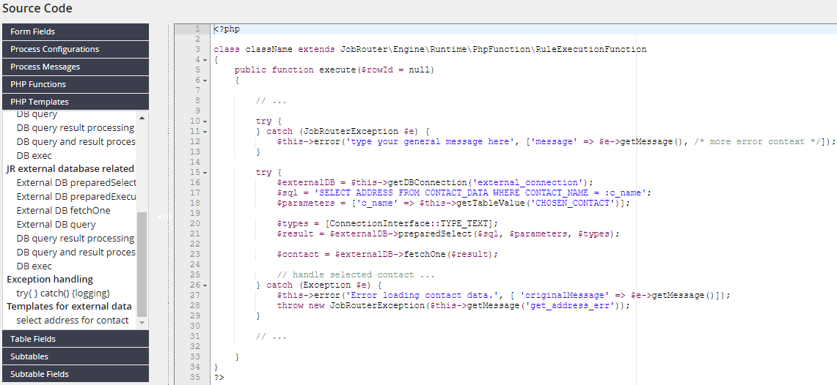Insert the External DB preparedExecute template
837x385 pixels.
(76, 196)
